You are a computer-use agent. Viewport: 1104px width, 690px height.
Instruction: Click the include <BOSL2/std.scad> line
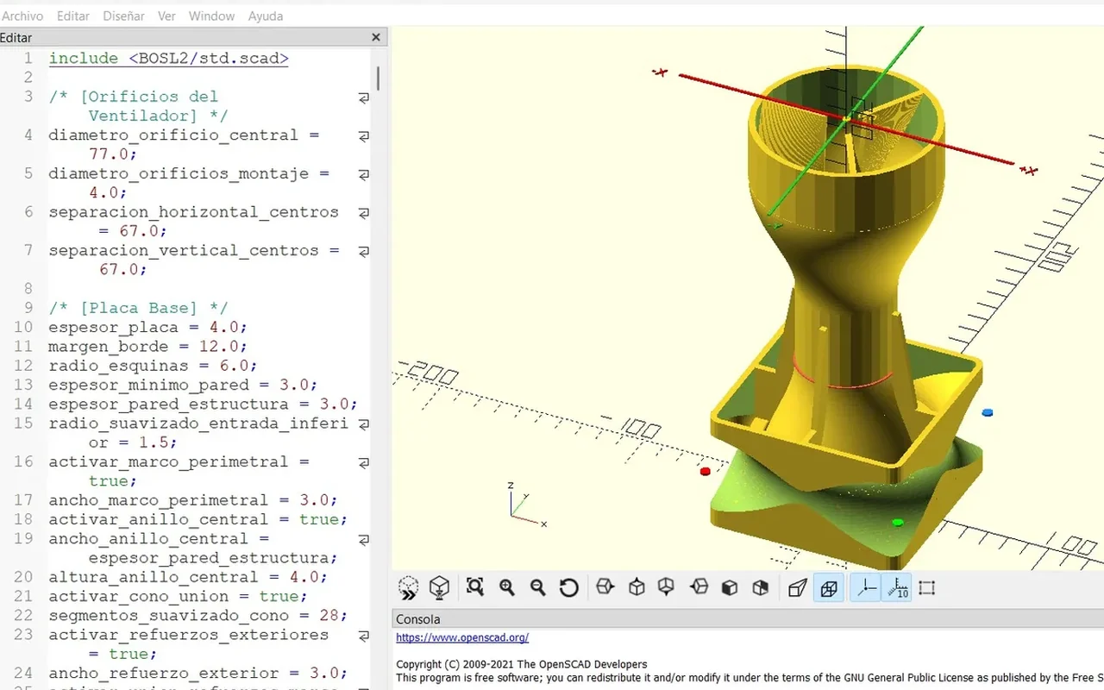click(168, 59)
